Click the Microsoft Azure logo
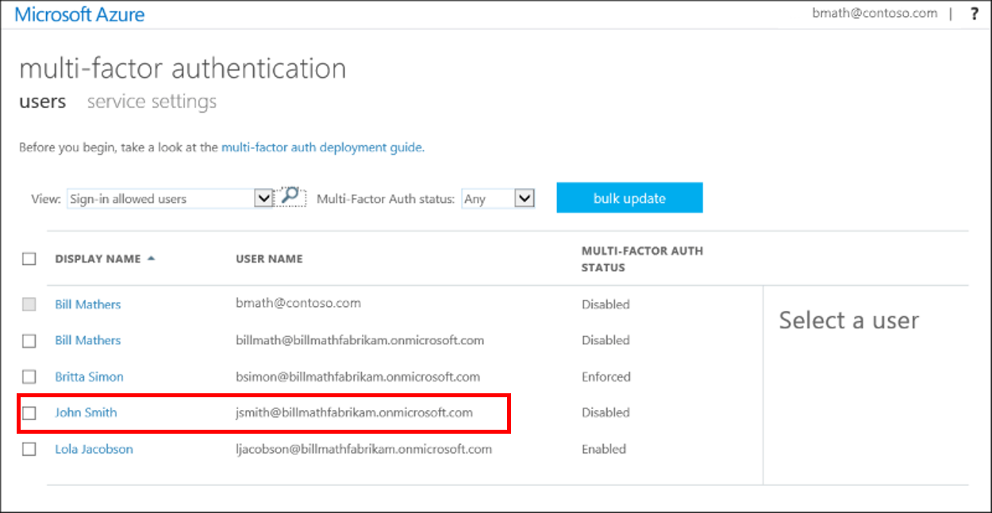 (79, 13)
